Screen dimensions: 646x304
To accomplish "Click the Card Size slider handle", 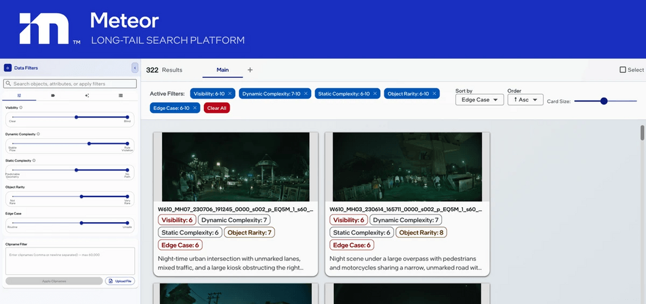I will coord(604,101).
